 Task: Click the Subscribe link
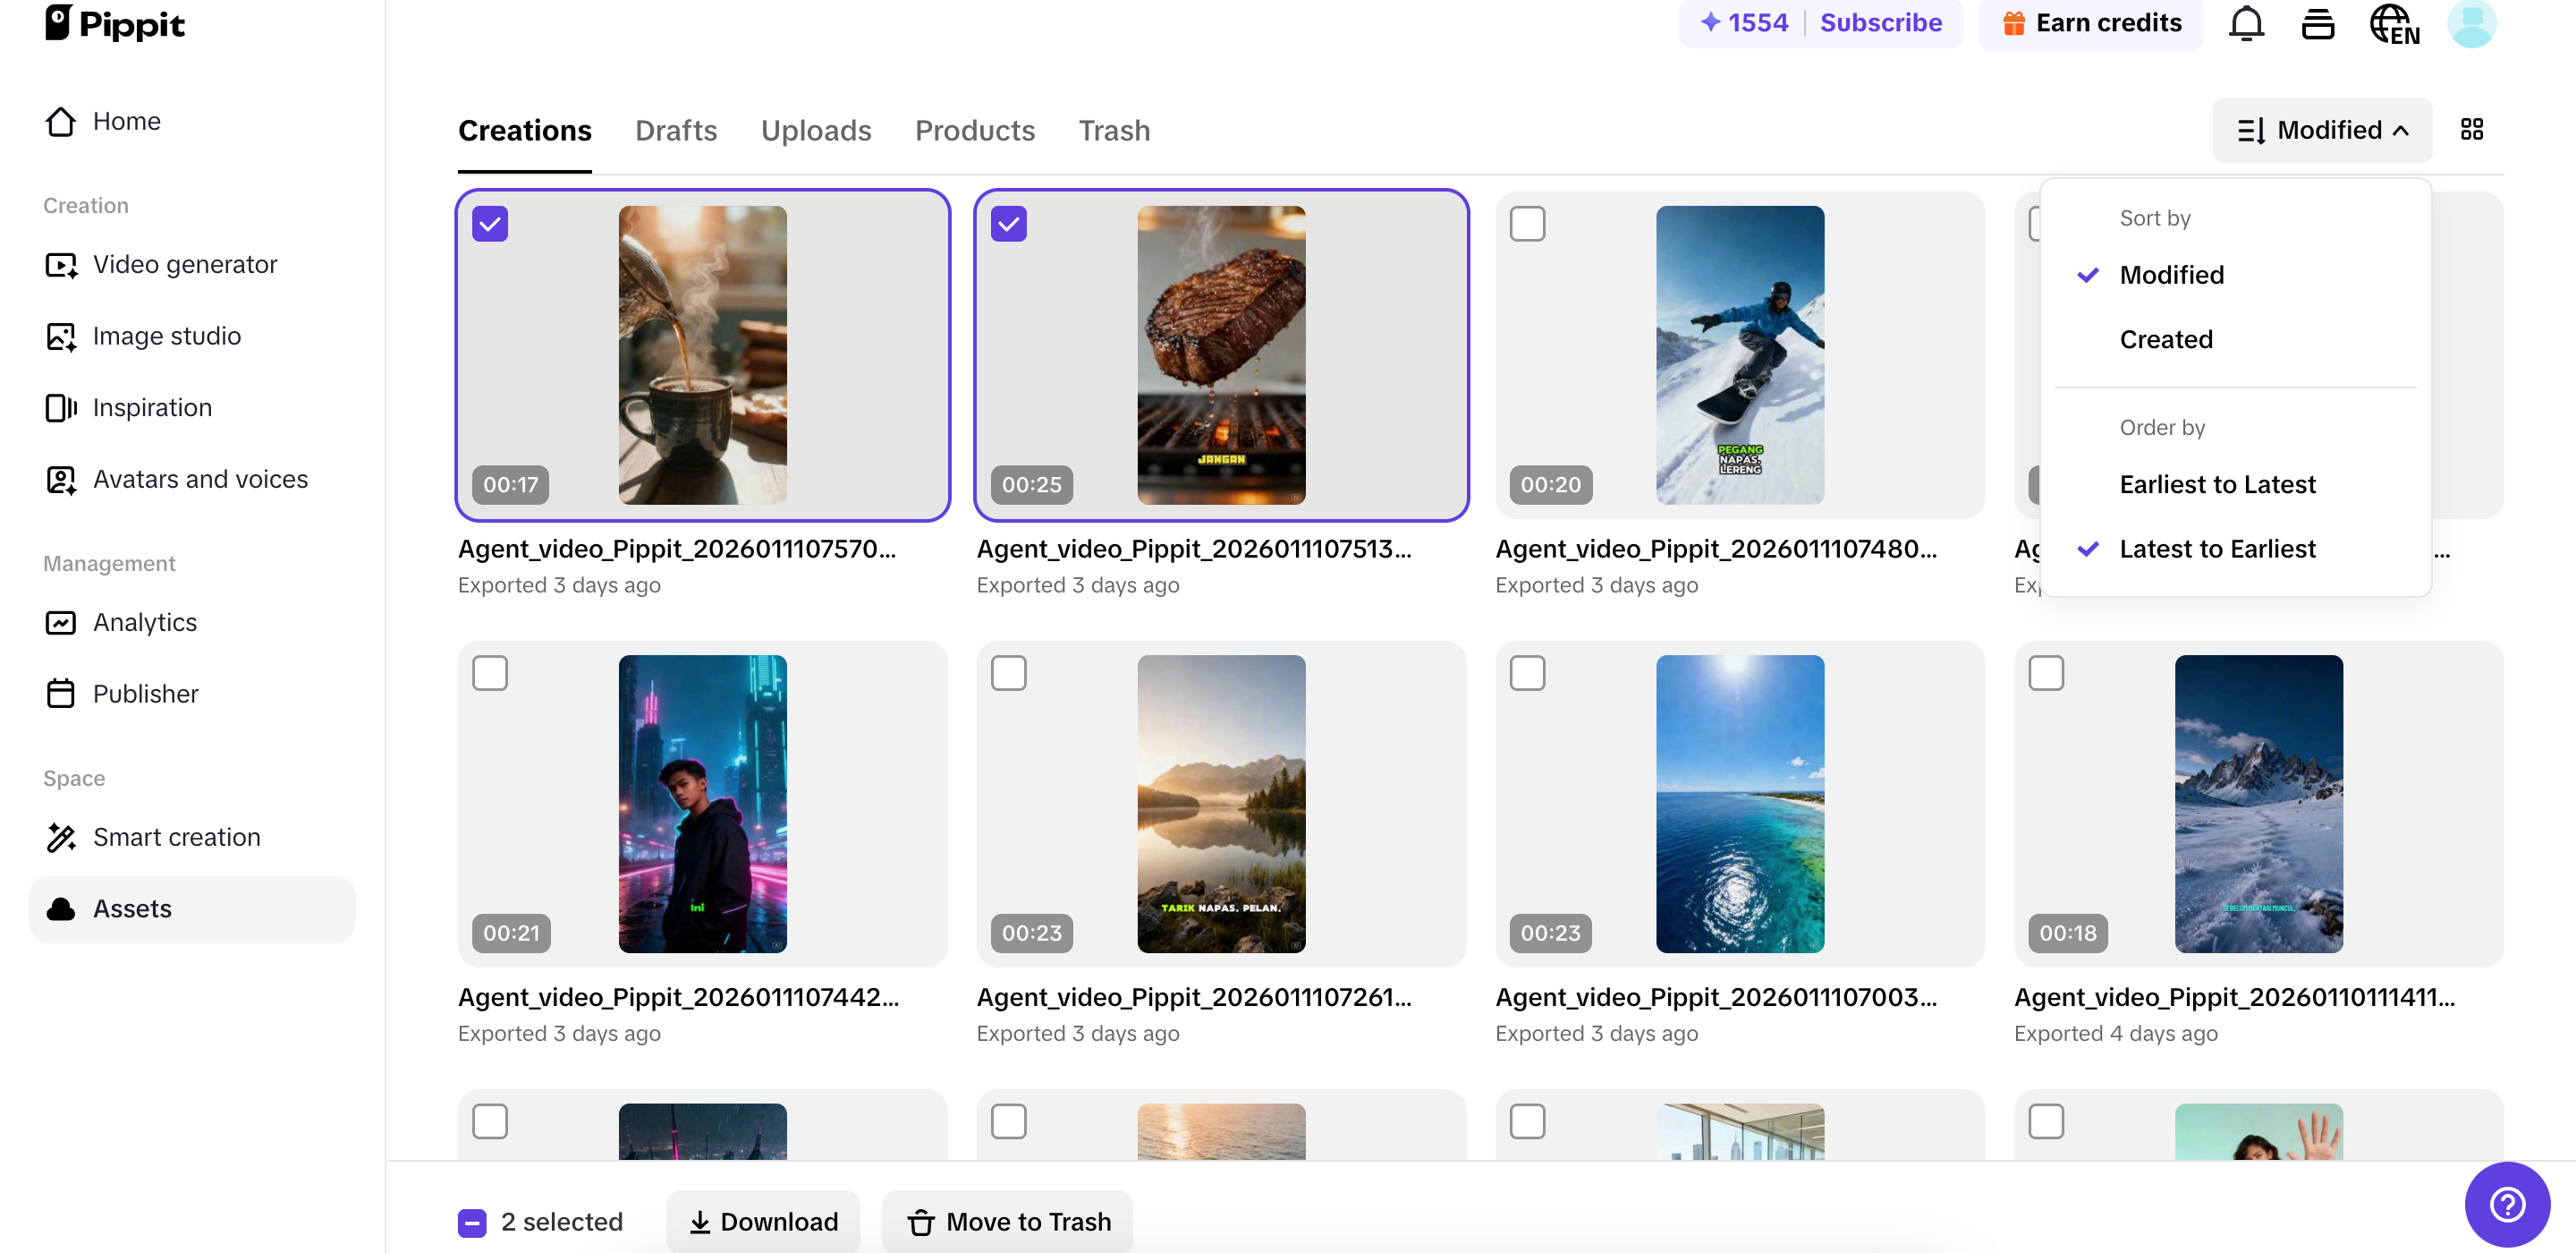tap(1882, 22)
